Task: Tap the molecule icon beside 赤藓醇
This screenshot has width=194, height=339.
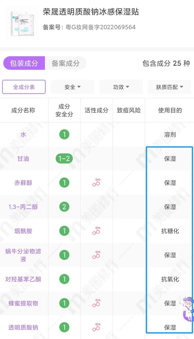Action: pyautogui.click(x=96, y=182)
